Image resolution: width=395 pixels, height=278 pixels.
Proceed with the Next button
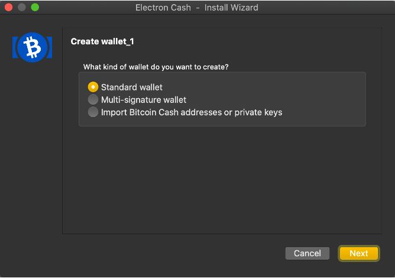[358, 253]
